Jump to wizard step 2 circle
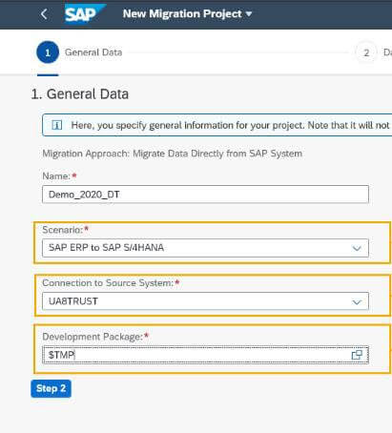Viewport: 392px width, 433px height. tap(366, 52)
